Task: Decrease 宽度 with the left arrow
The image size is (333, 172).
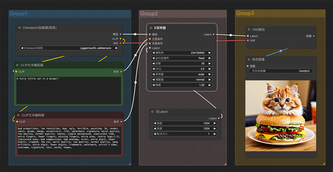Action: (155, 123)
